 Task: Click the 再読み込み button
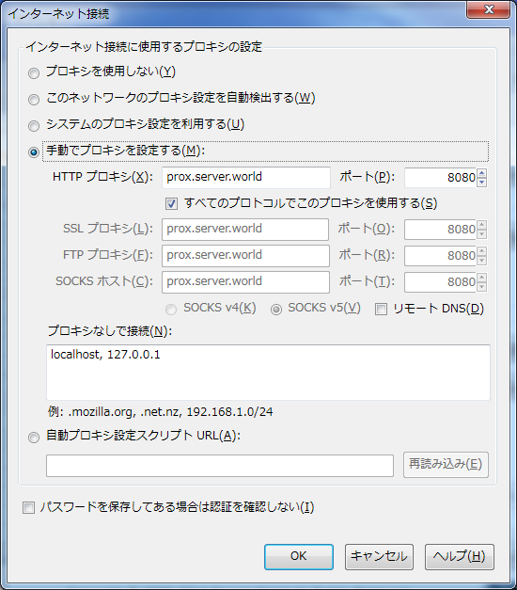click(x=446, y=465)
